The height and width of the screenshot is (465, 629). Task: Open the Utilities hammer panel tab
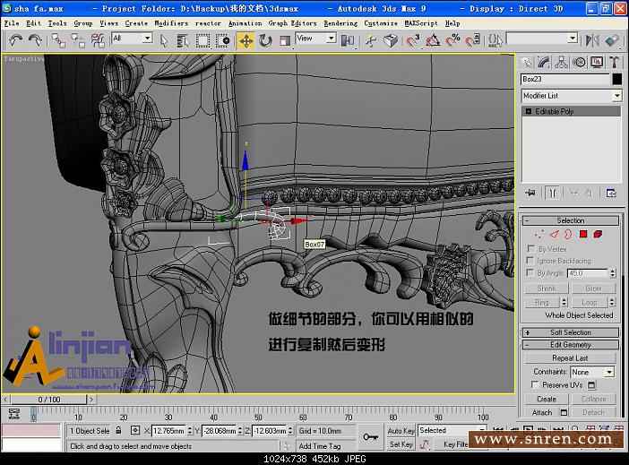pyautogui.click(x=614, y=62)
